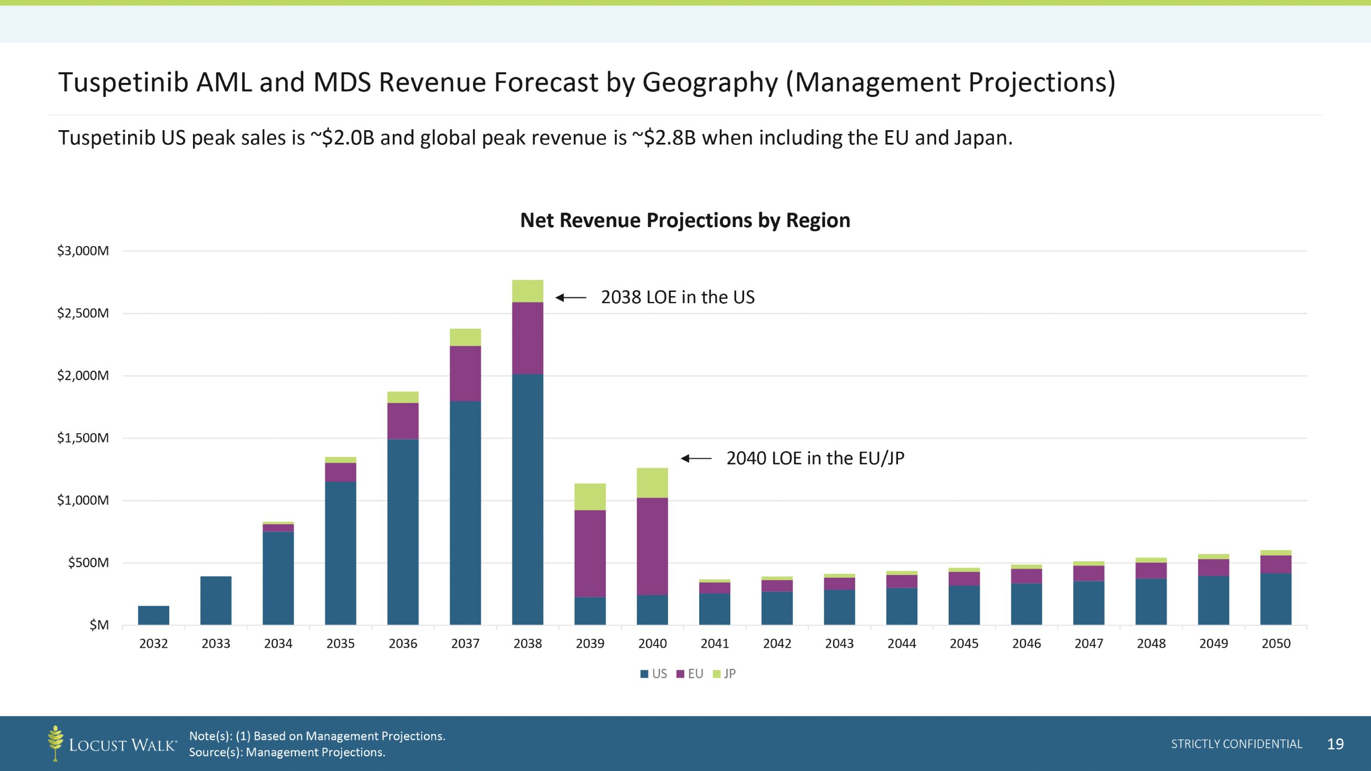Click the arrow beside 2040 LOE annotation
The height and width of the screenshot is (771, 1371).
pyautogui.click(x=696, y=458)
